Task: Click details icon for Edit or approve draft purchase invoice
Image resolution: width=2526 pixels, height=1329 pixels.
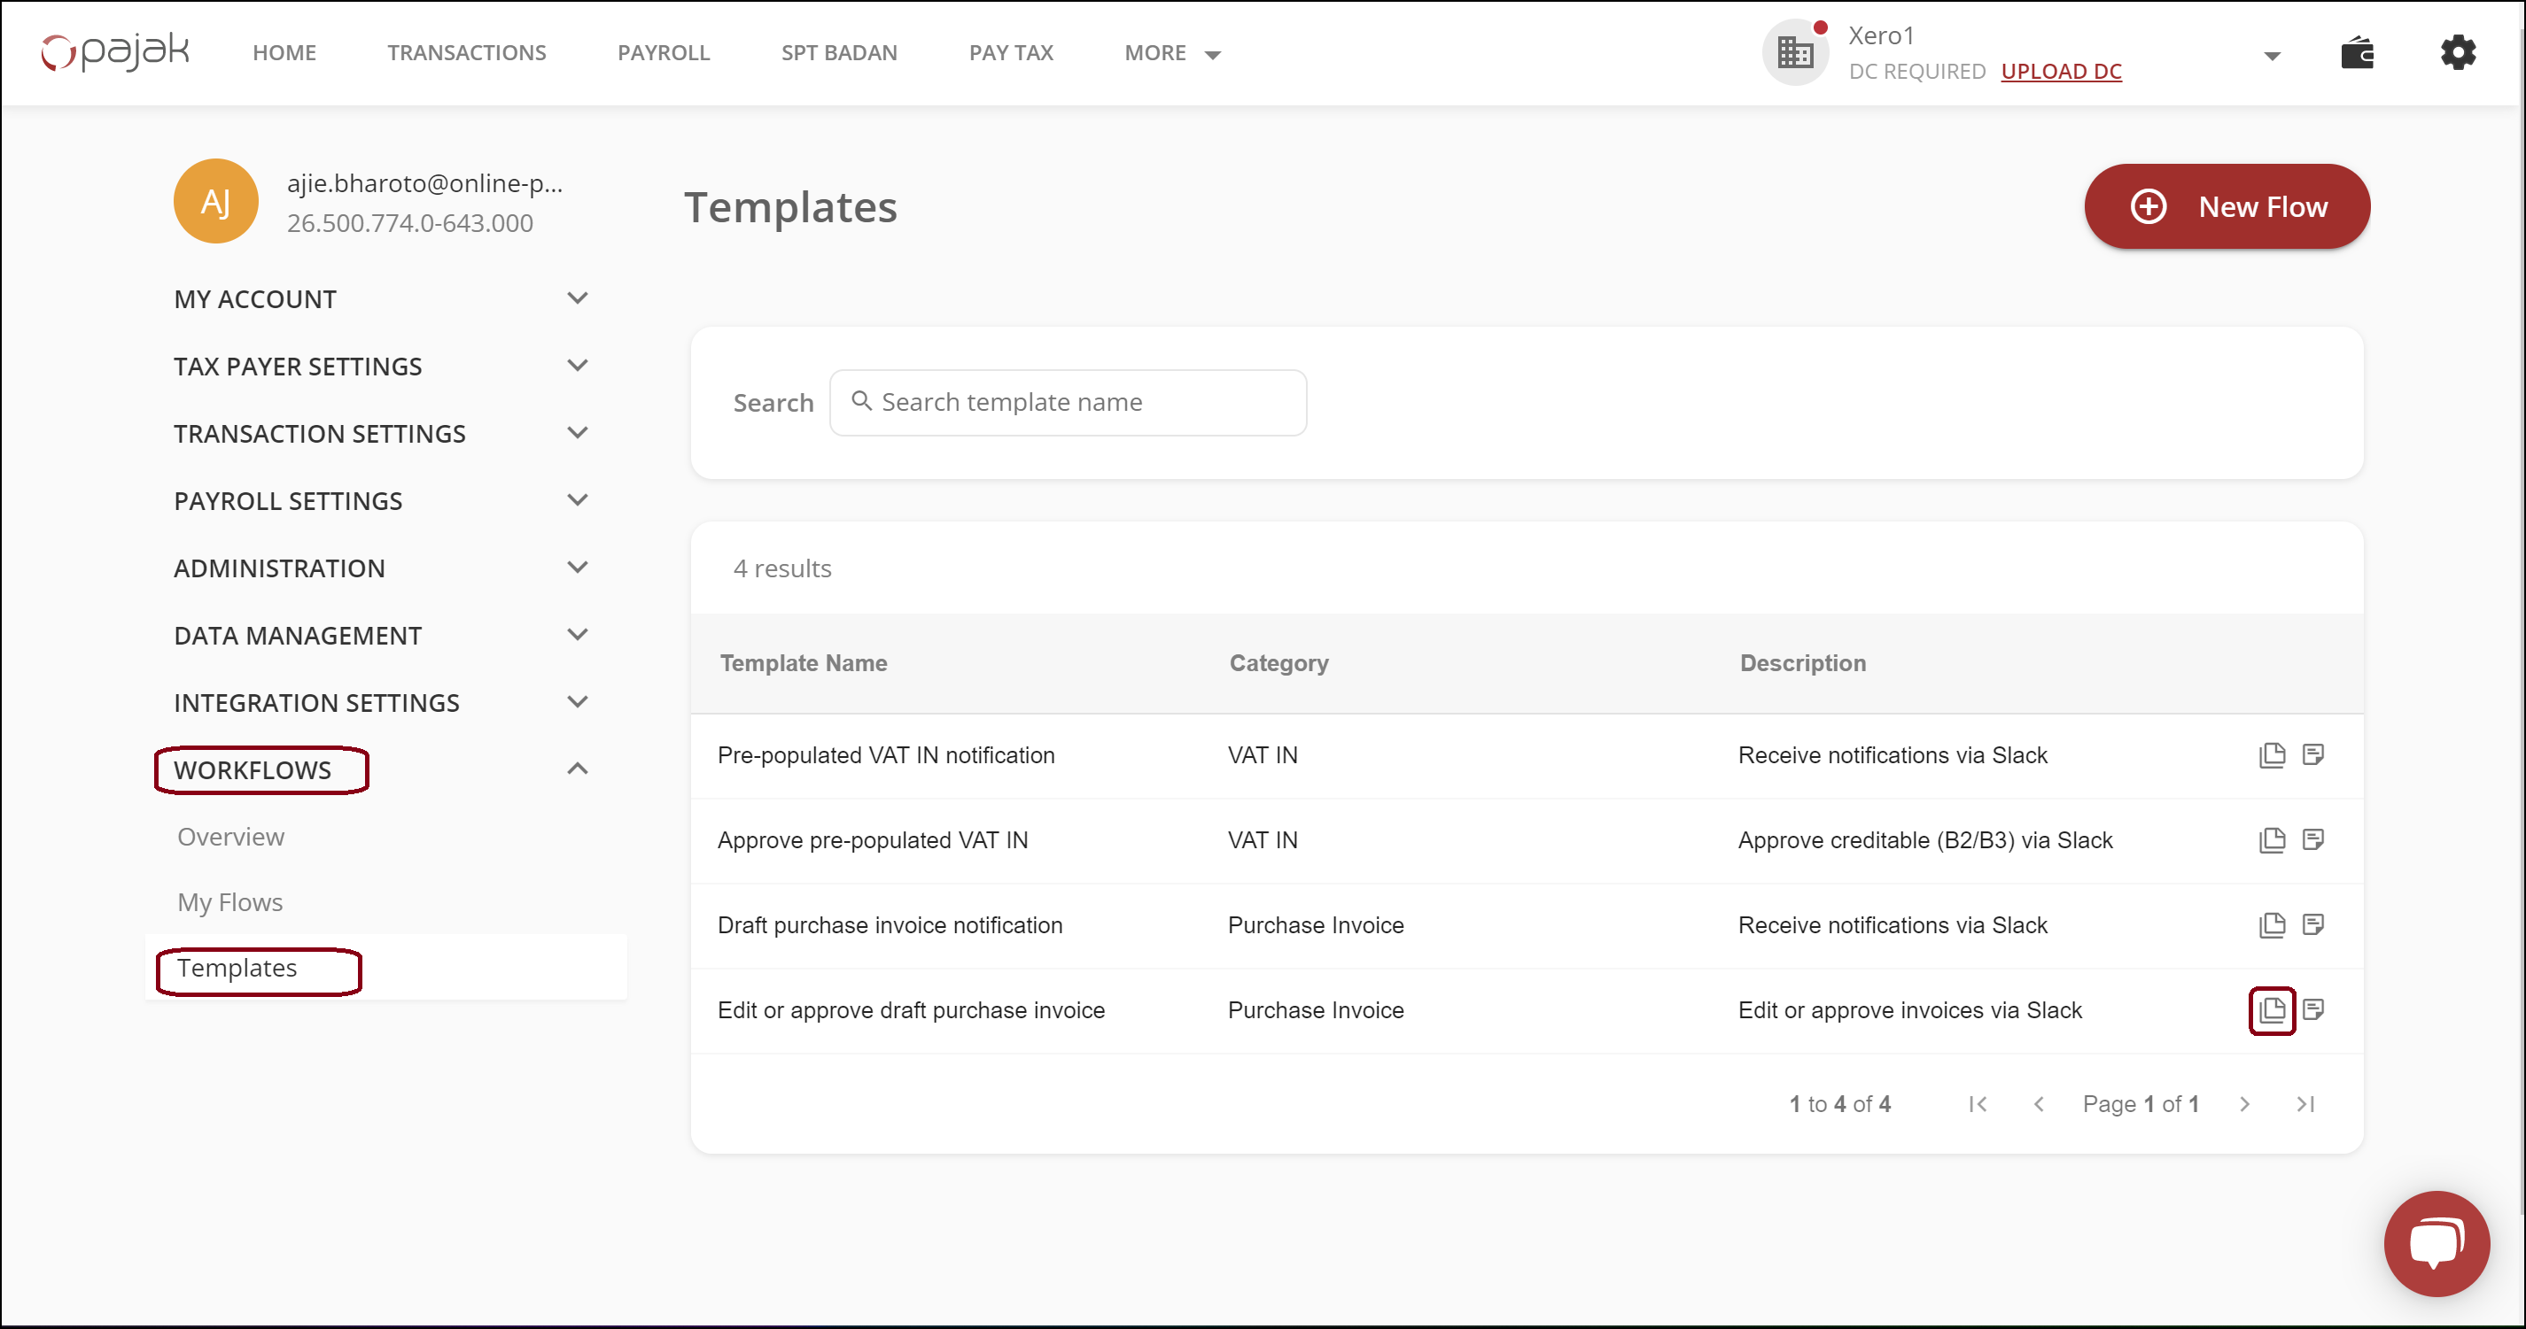Action: 2312,1009
